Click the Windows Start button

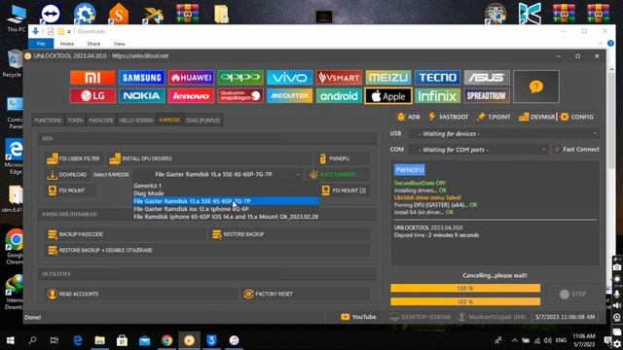pyautogui.click(x=11, y=340)
